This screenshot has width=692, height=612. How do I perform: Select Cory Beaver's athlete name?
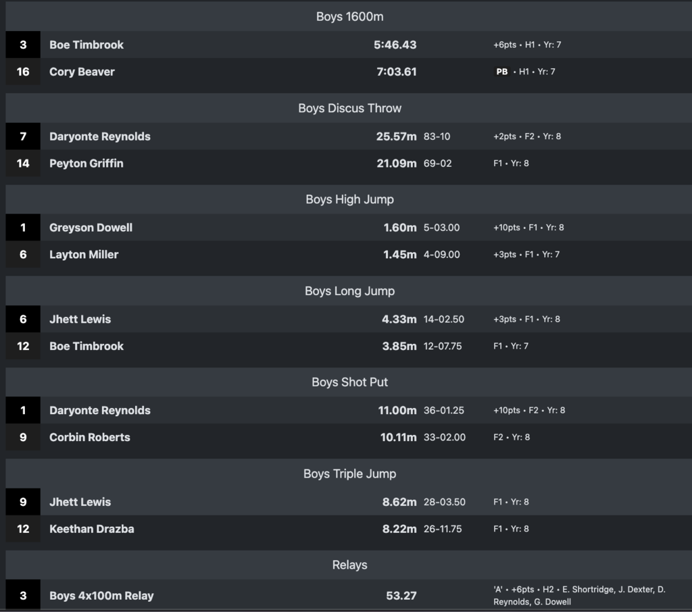82,72
